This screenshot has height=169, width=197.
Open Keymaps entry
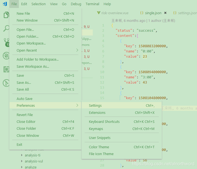tap(122, 129)
